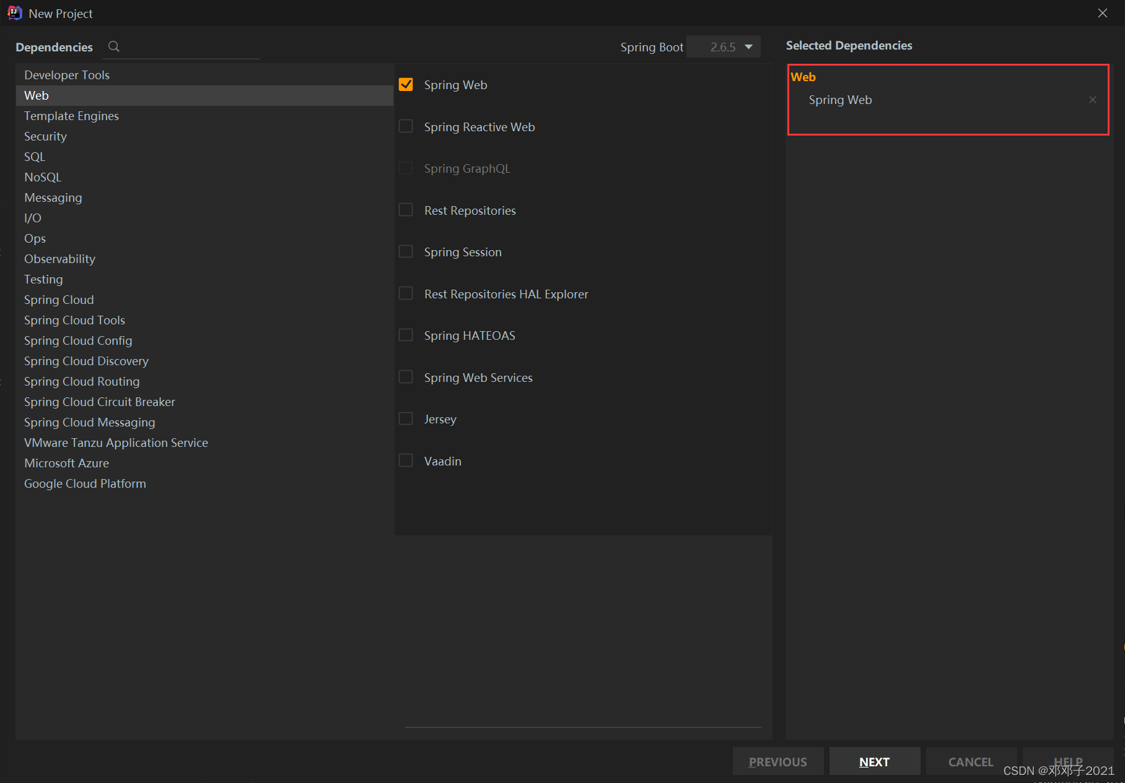Remove Spring Web from selected dependencies
The height and width of the screenshot is (783, 1125).
tap(1093, 100)
